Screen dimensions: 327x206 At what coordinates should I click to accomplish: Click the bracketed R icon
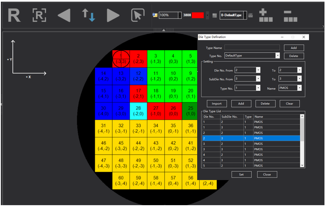click(39, 15)
